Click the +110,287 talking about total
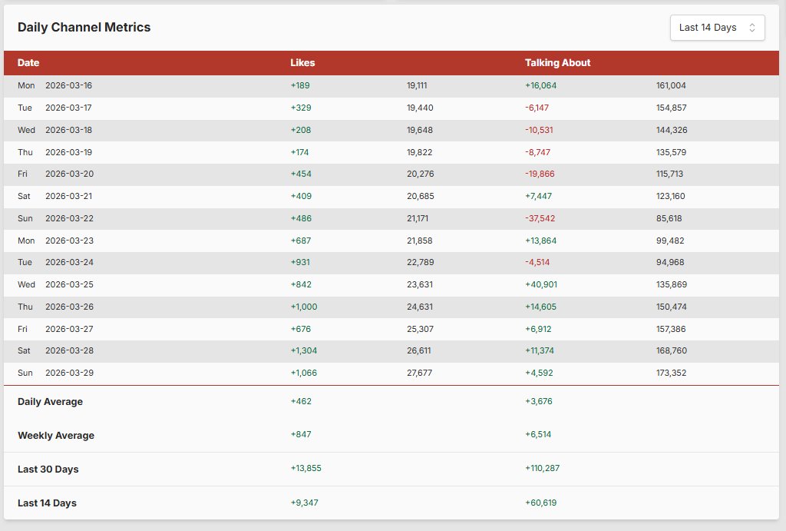This screenshot has height=531, width=786. 543,468
